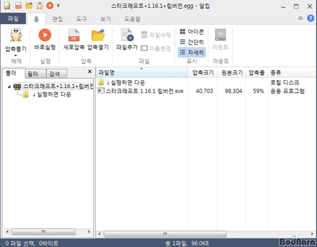Click the 59% compression ratio cell

[x=258, y=91]
